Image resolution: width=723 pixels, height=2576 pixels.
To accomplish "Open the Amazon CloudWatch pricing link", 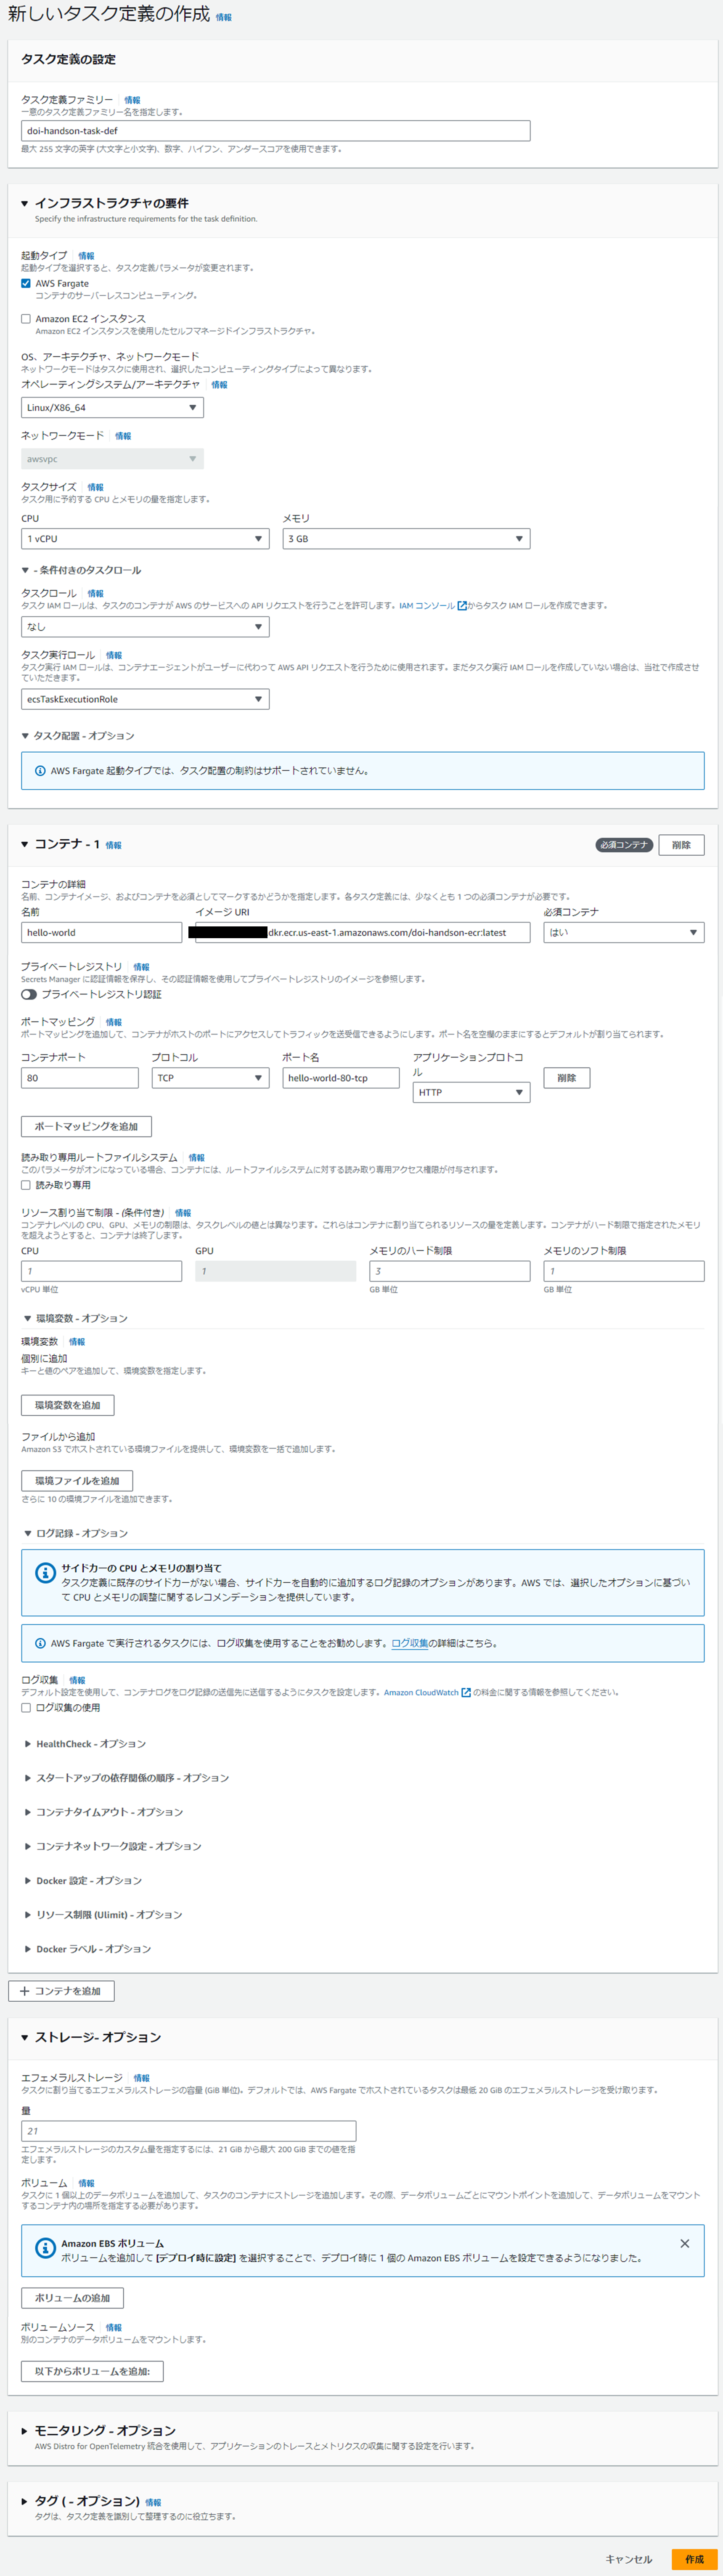I will pos(421,1692).
